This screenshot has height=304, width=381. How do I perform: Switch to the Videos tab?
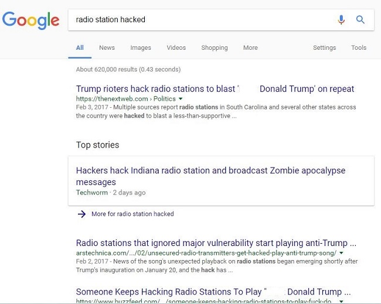click(176, 47)
